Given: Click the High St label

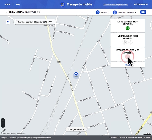Looking at the screenshot, I should point(105,66).
